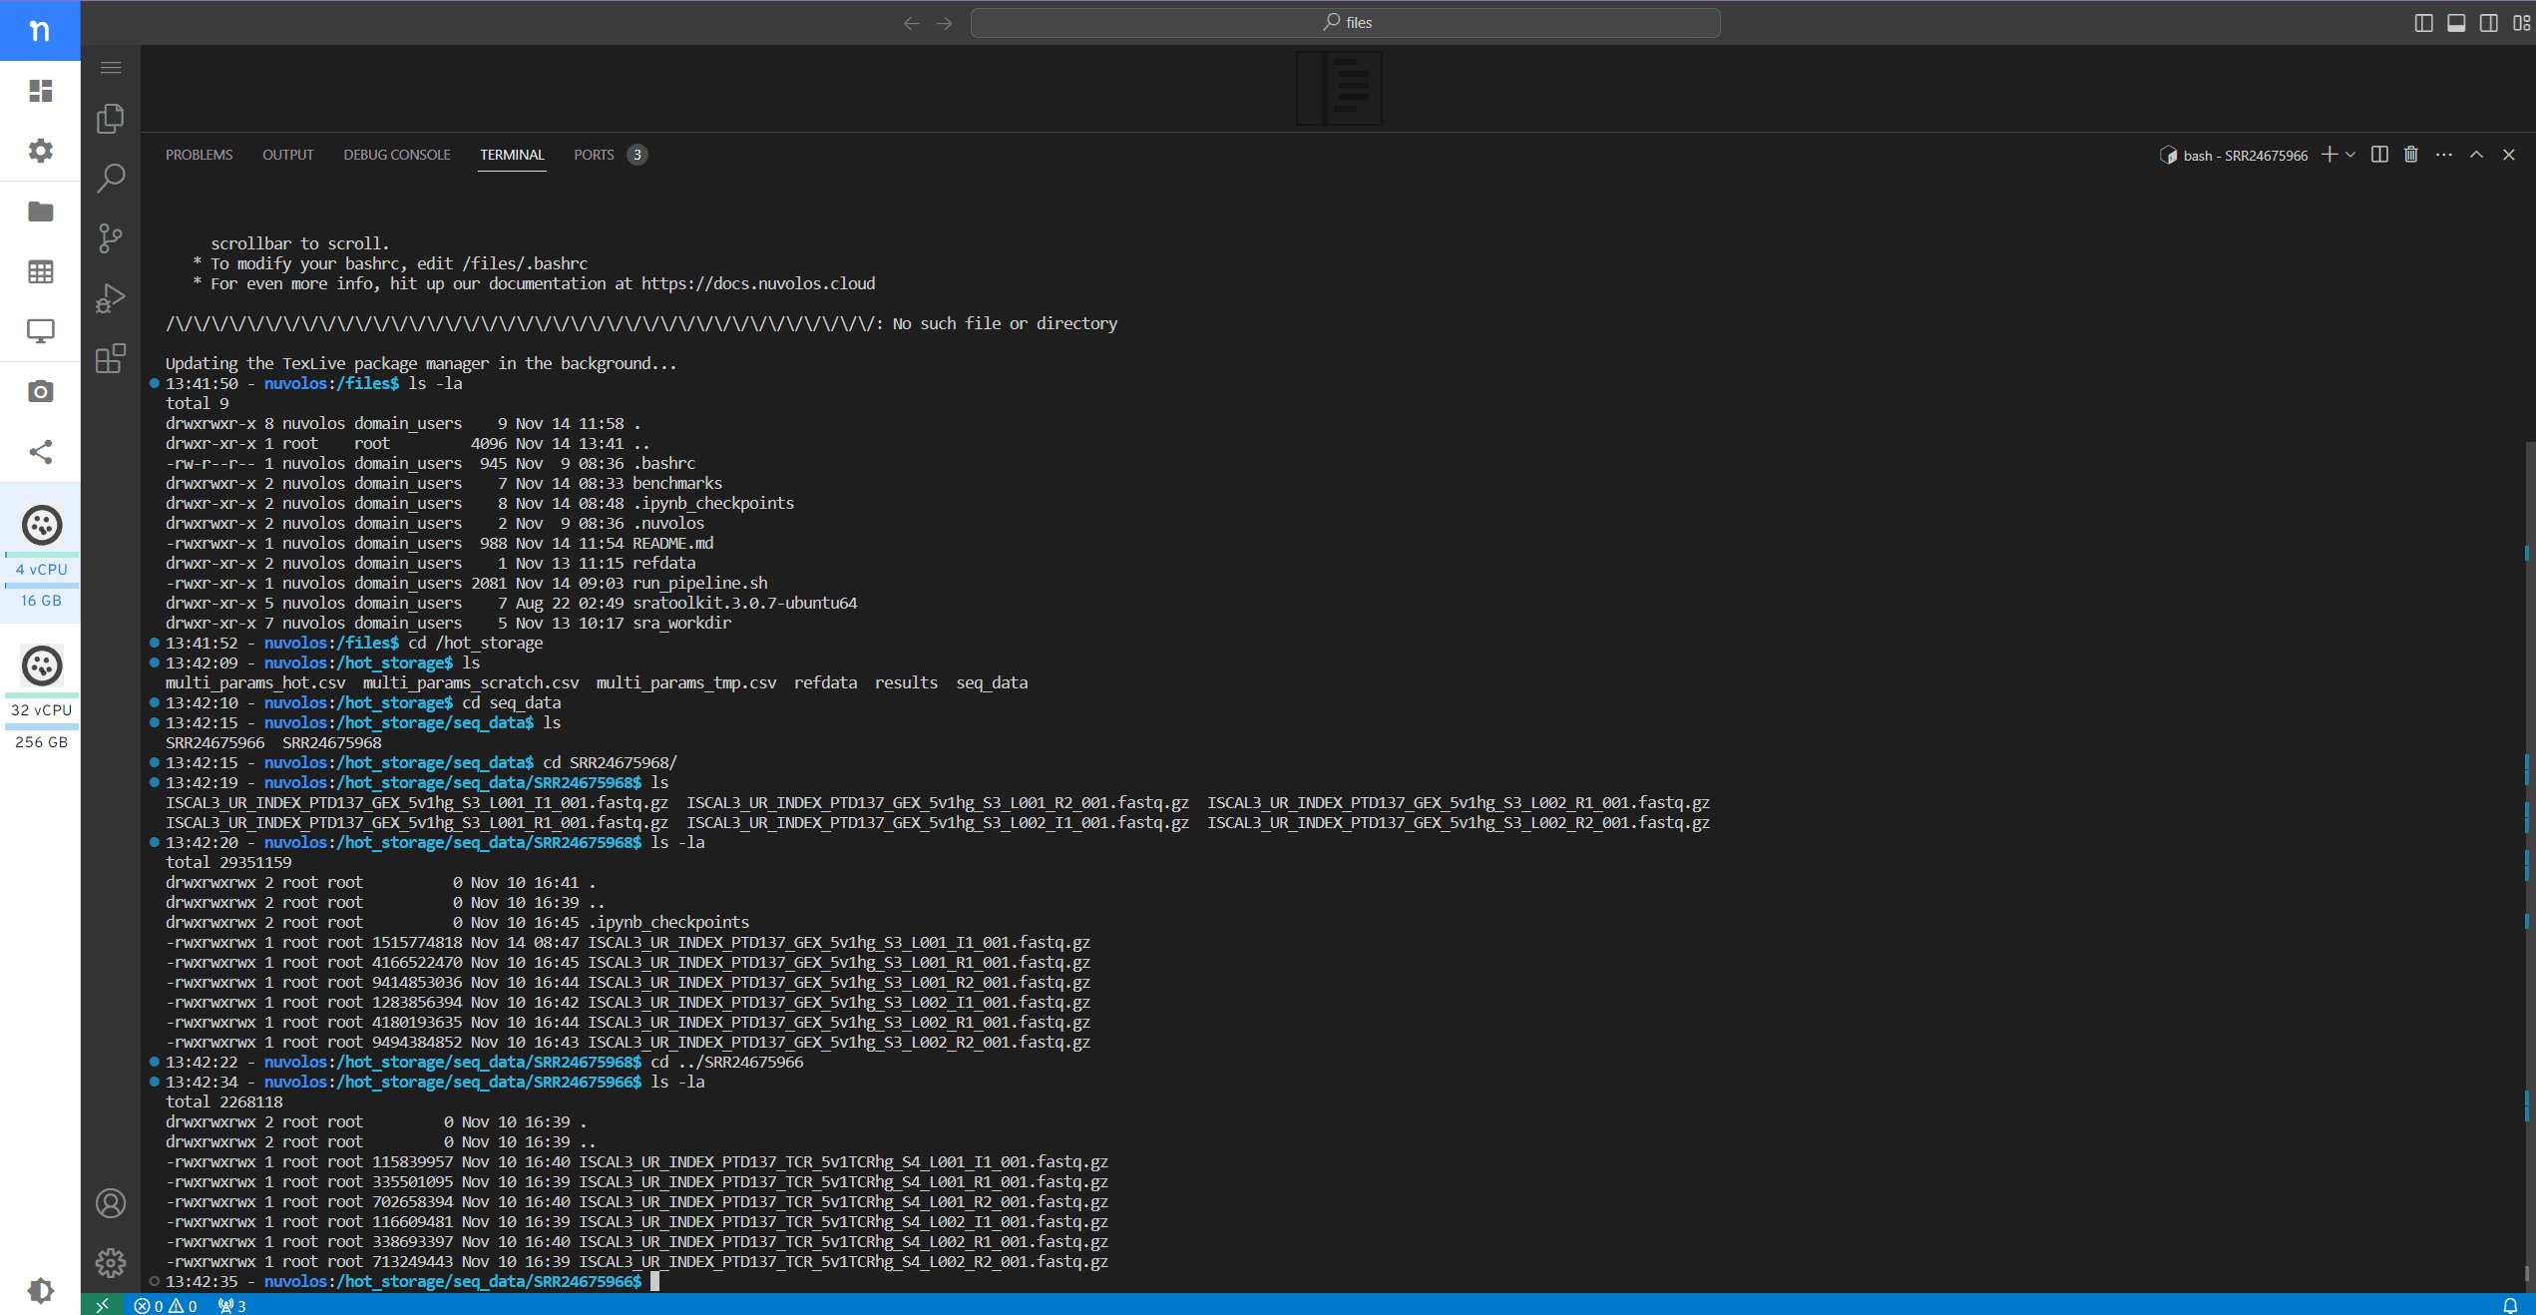The image size is (2536, 1315).
Task: Switch to the PORTS tab
Action: tap(594, 155)
